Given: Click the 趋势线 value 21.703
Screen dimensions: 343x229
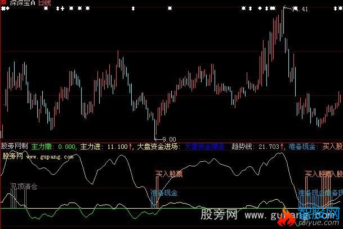Looking at the screenshot, I should point(269,147).
